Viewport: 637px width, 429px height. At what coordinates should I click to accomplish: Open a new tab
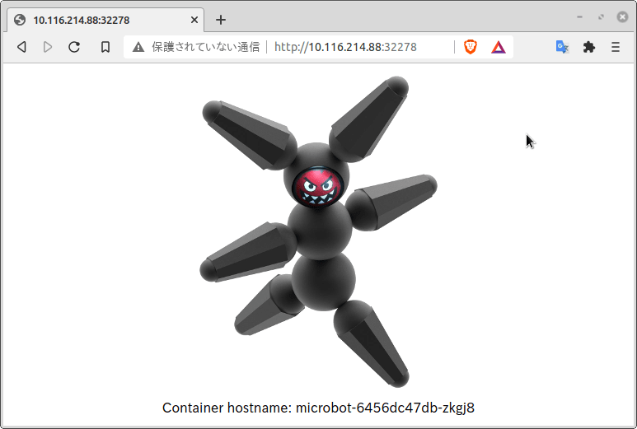tap(221, 20)
